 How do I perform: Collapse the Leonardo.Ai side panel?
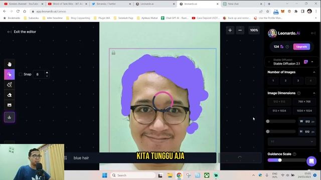point(313,33)
